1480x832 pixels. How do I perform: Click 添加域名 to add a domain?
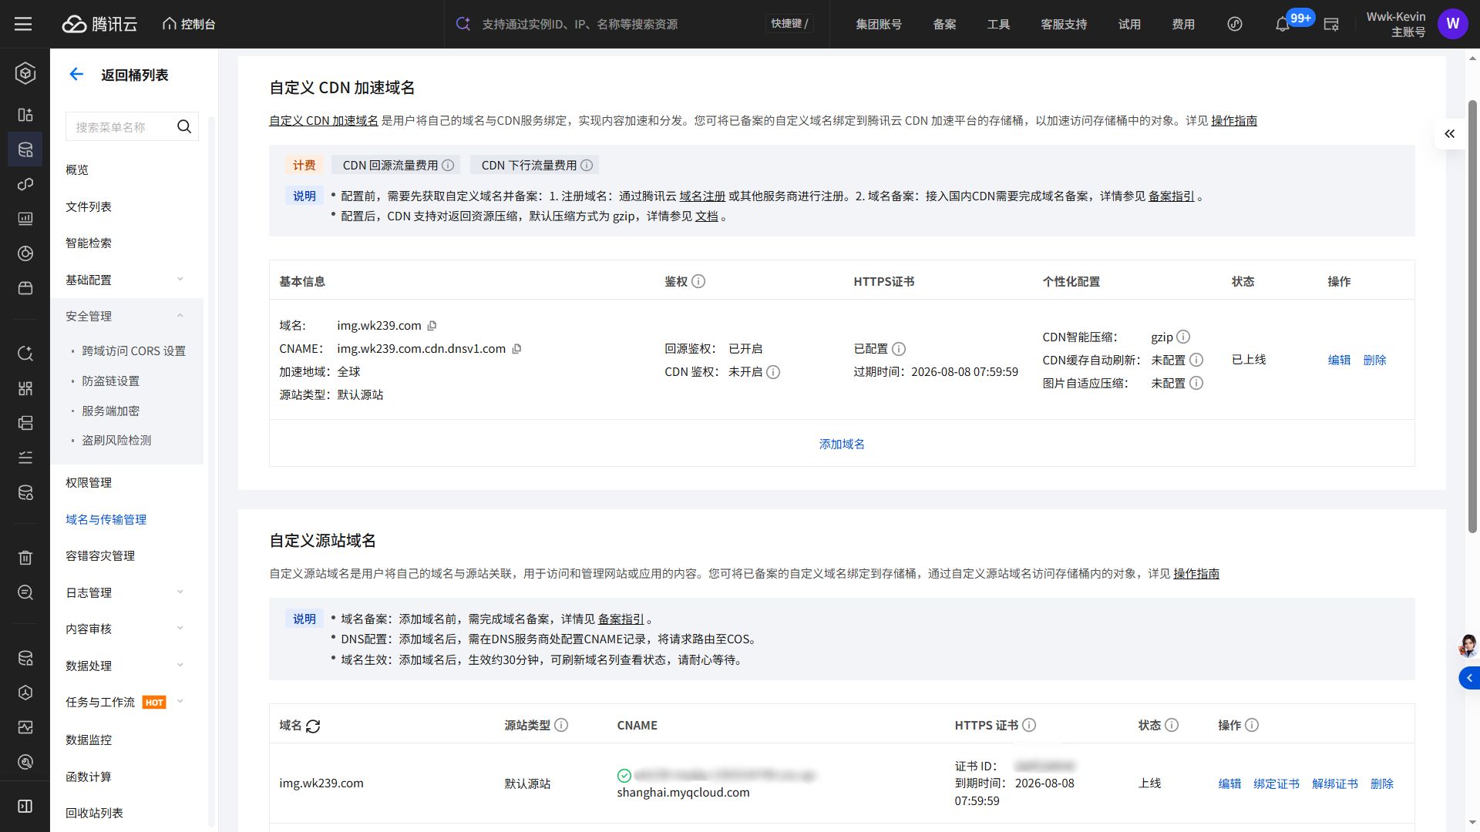842,444
